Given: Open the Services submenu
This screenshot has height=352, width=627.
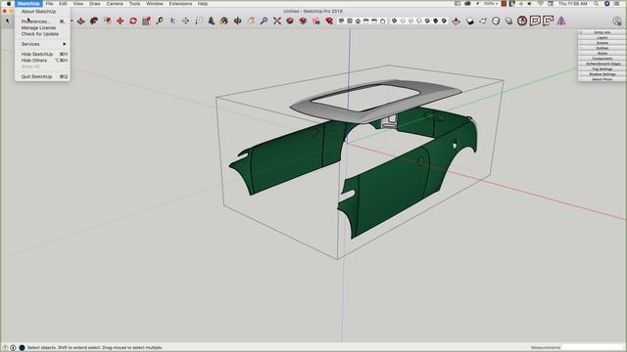Looking at the screenshot, I should pos(42,44).
